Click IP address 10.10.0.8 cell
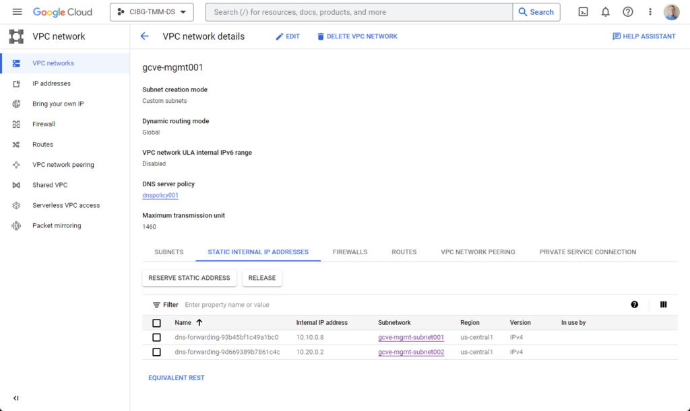 pyautogui.click(x=310, y=337)
